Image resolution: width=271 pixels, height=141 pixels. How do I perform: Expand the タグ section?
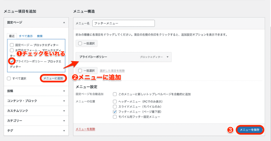(64, 131)
